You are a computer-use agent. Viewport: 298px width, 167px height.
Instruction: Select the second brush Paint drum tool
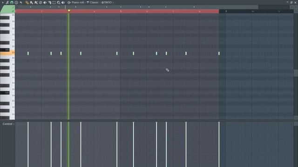point(36,2)
